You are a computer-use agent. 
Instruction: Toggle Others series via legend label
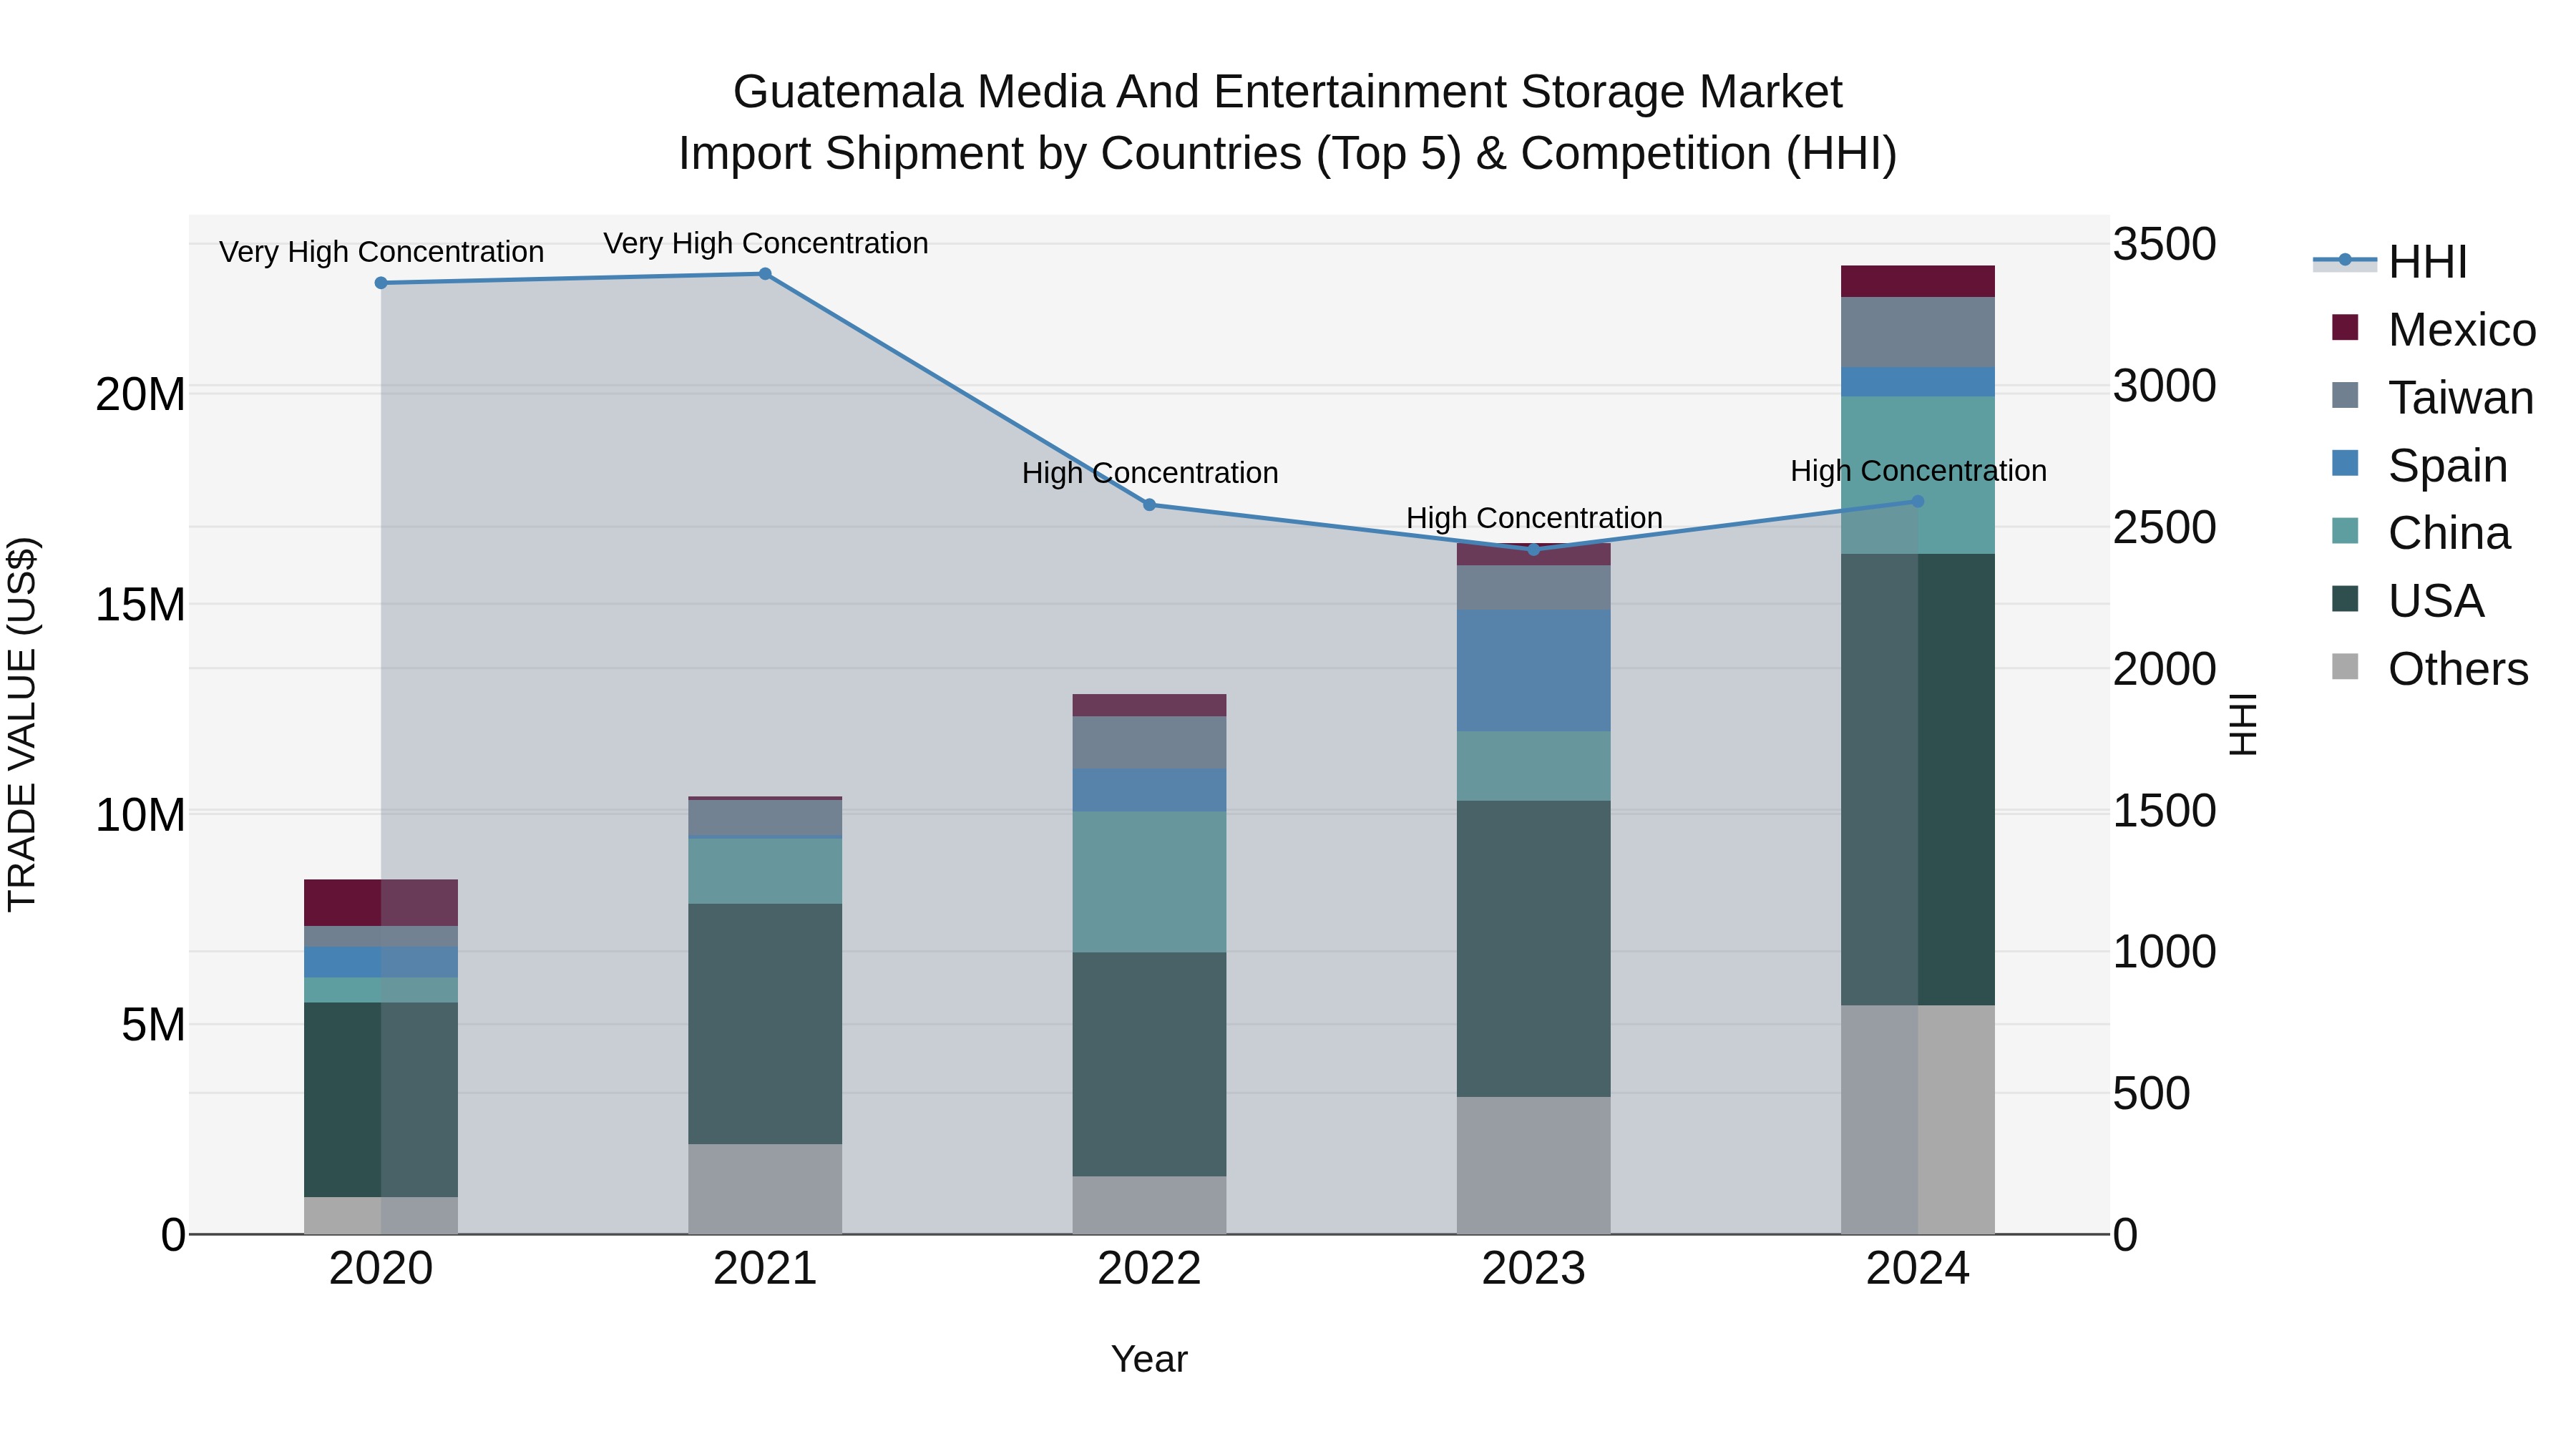click(x=2458, y=670)
